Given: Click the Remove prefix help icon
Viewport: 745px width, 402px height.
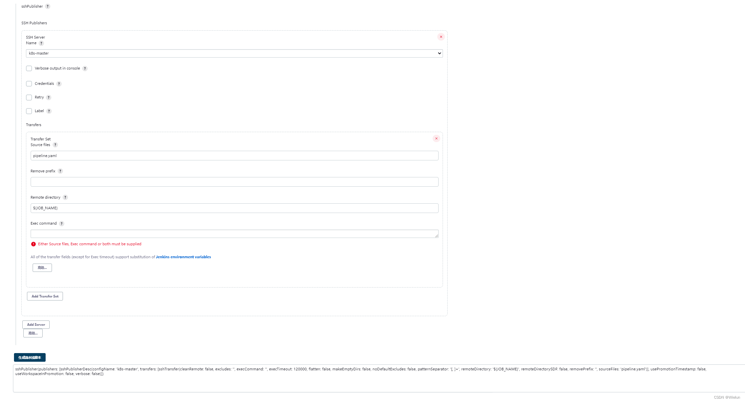Looking at the screenshot, I should [61, 171].
